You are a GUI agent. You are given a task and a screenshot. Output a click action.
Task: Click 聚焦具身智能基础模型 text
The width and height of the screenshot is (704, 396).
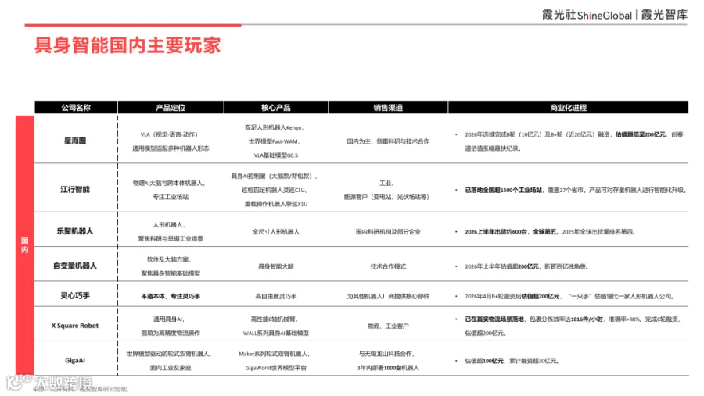click(x=171, y=273)
